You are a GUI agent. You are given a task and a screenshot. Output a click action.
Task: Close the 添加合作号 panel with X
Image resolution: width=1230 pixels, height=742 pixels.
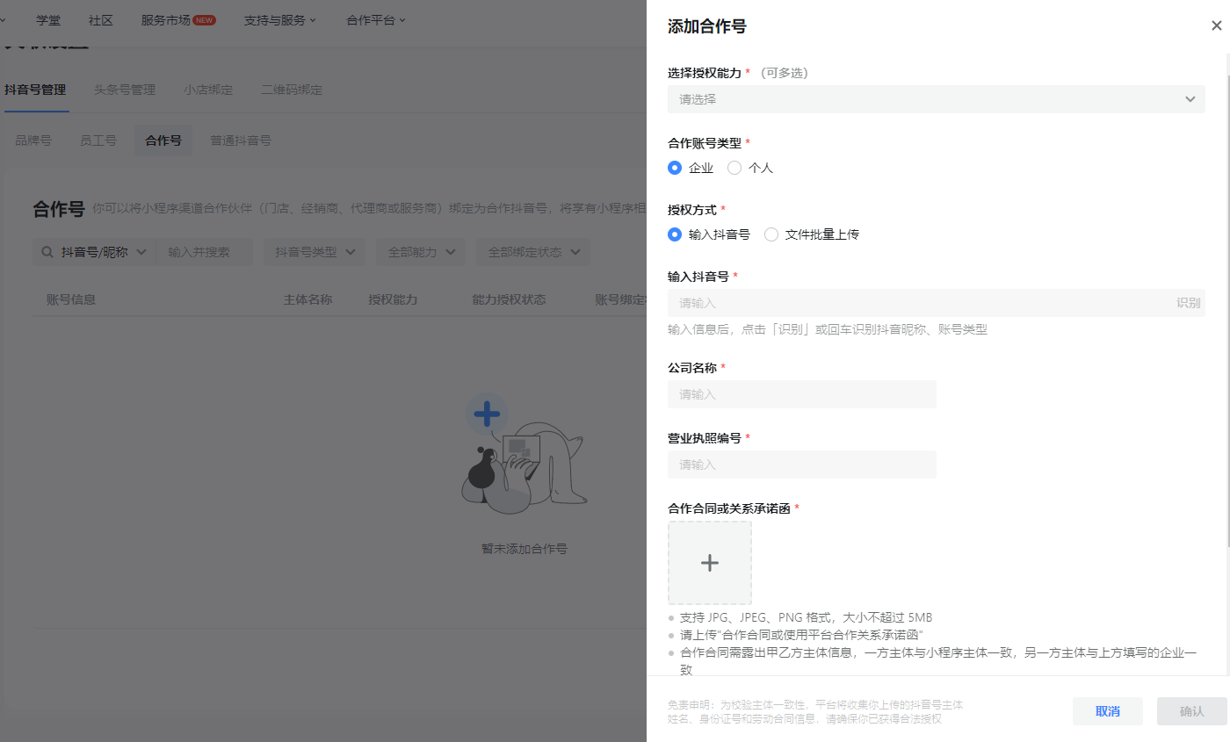point(1216,26)
